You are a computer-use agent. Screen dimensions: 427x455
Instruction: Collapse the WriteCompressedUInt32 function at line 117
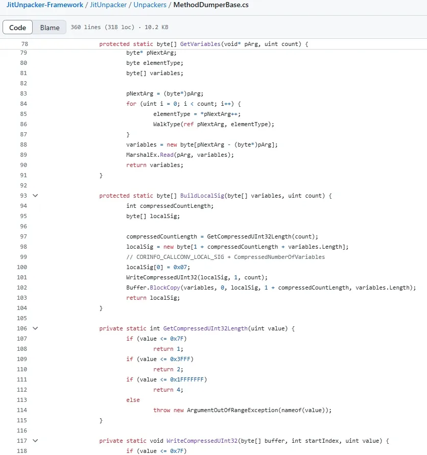pos(35,441)
